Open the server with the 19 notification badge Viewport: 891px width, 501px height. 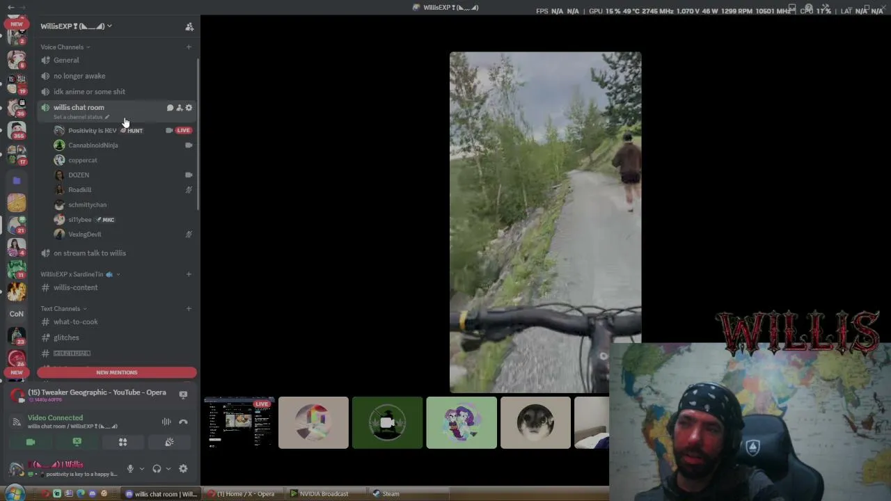(x=17, y=84)
